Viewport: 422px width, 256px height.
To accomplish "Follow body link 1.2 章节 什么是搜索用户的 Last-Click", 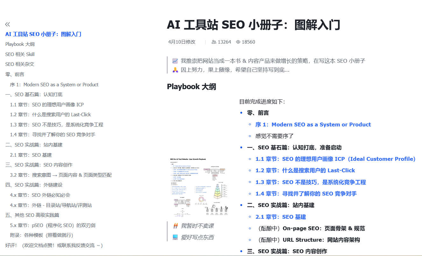I will coord(305,170).
